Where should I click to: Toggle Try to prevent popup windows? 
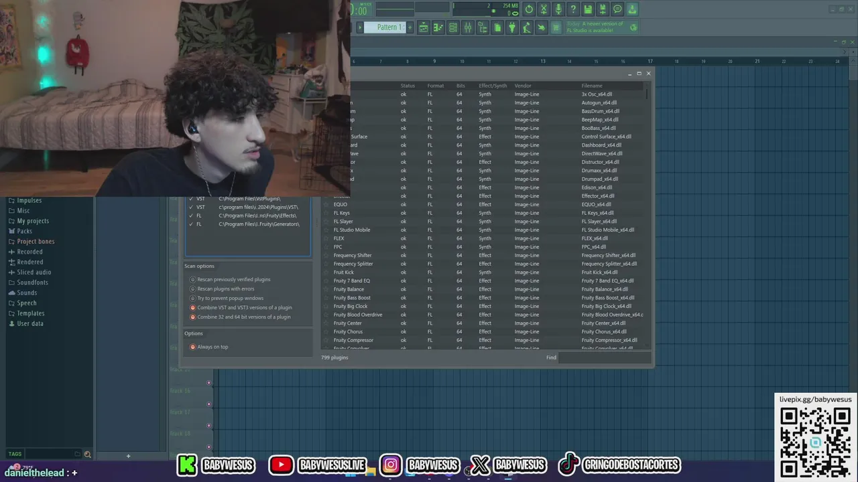click(192, 298)
